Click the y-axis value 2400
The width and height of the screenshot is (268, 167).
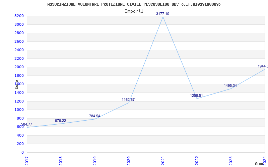(x=19, y=50)
